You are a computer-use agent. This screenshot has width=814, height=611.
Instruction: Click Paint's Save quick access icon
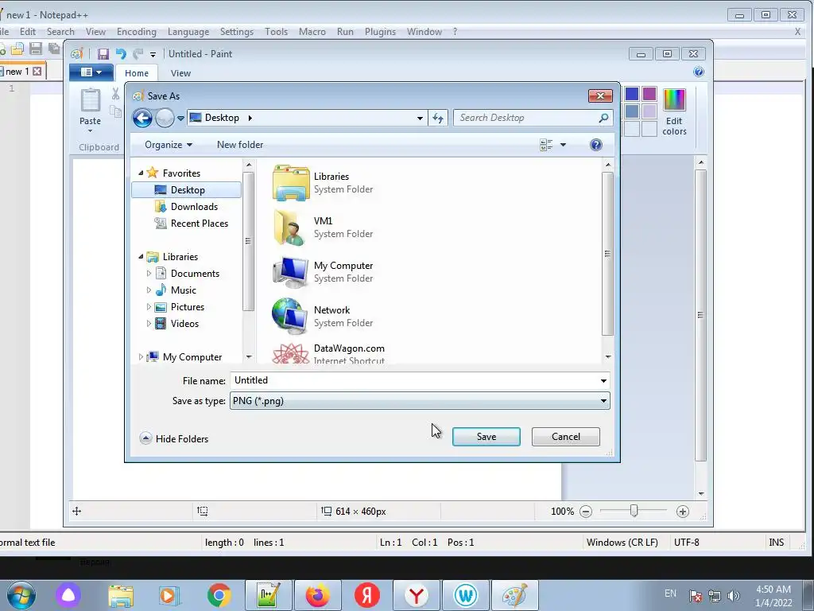point(103,54)
